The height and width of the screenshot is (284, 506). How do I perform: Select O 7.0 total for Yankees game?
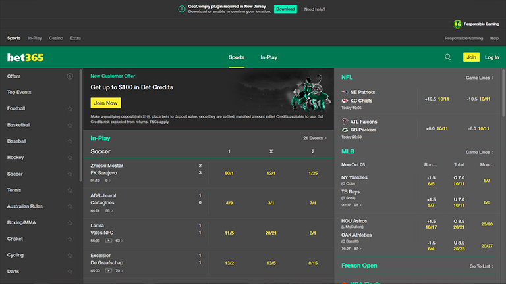pos(459,181)
